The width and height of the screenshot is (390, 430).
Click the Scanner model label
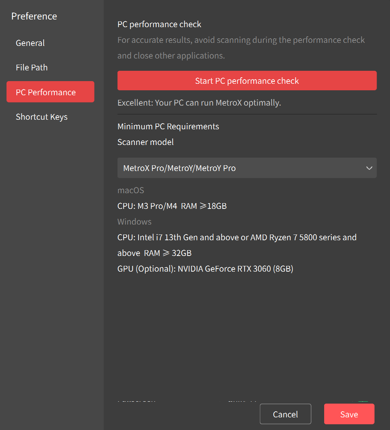pyautogui.click(x=145, y=142)
